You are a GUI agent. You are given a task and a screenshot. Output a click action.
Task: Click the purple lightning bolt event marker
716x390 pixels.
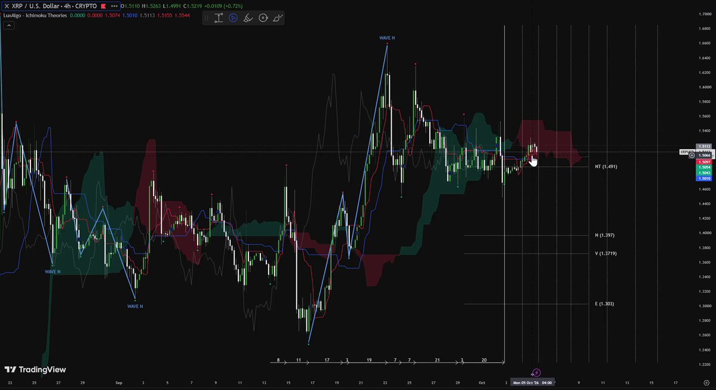[536, 373]
